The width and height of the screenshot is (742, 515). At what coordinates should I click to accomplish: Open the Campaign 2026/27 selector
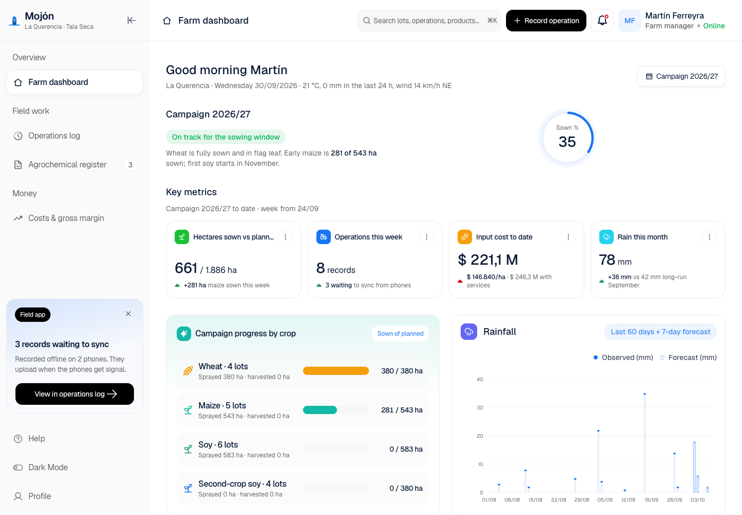coord(681,76)
